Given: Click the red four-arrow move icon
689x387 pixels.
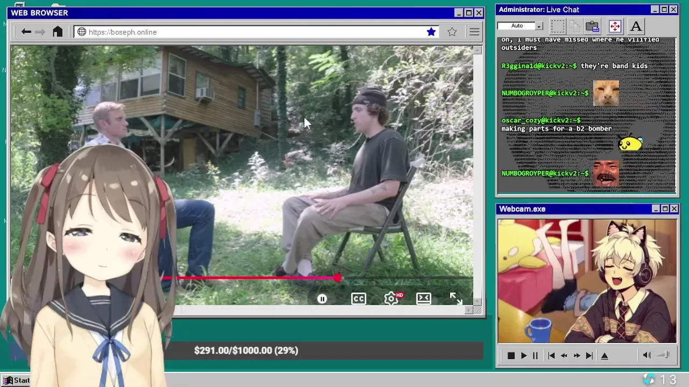Looking at the screenshot, I should 615,26.
